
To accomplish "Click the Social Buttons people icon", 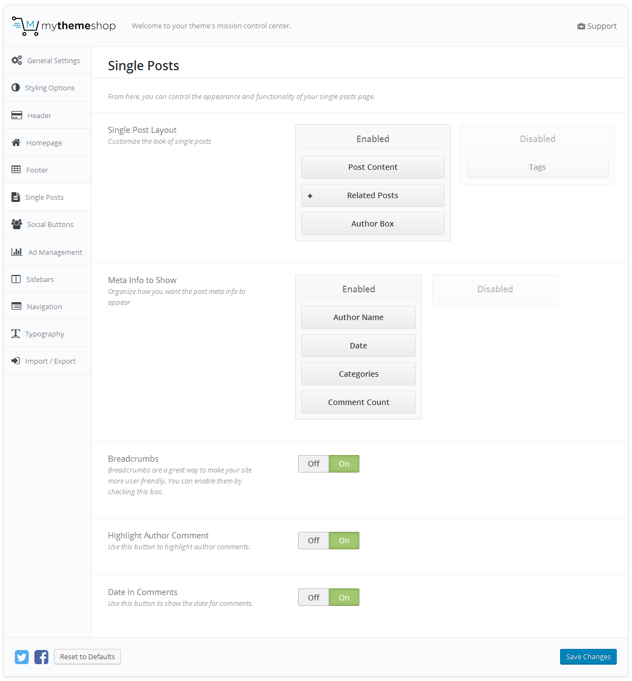I will [17, 224].
